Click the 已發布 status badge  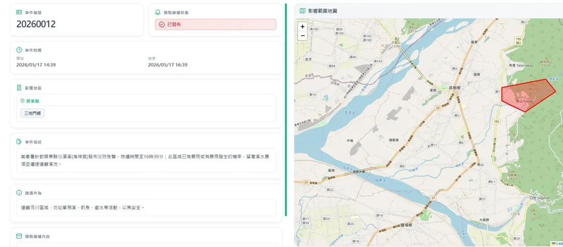215,24
